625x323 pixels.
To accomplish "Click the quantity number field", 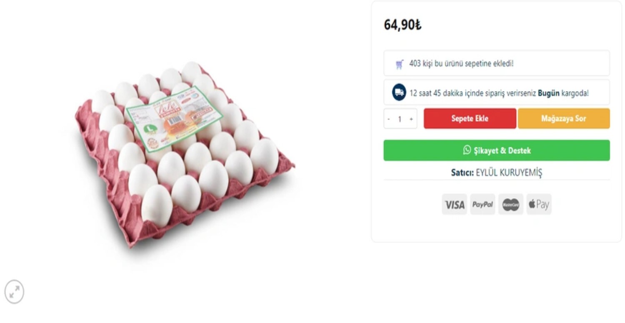I will [400, 119].
